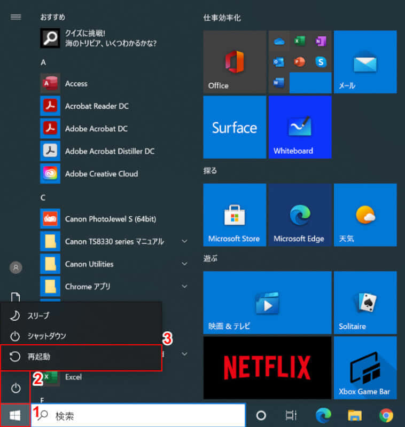Open Task View on the taskbar
The image size is (405, 427).
[291, 416]
